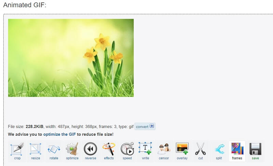This screenshot has width=273, height=166.
Task: Select the write text tool
Action: pyautogui.click(x=145, y=149)
